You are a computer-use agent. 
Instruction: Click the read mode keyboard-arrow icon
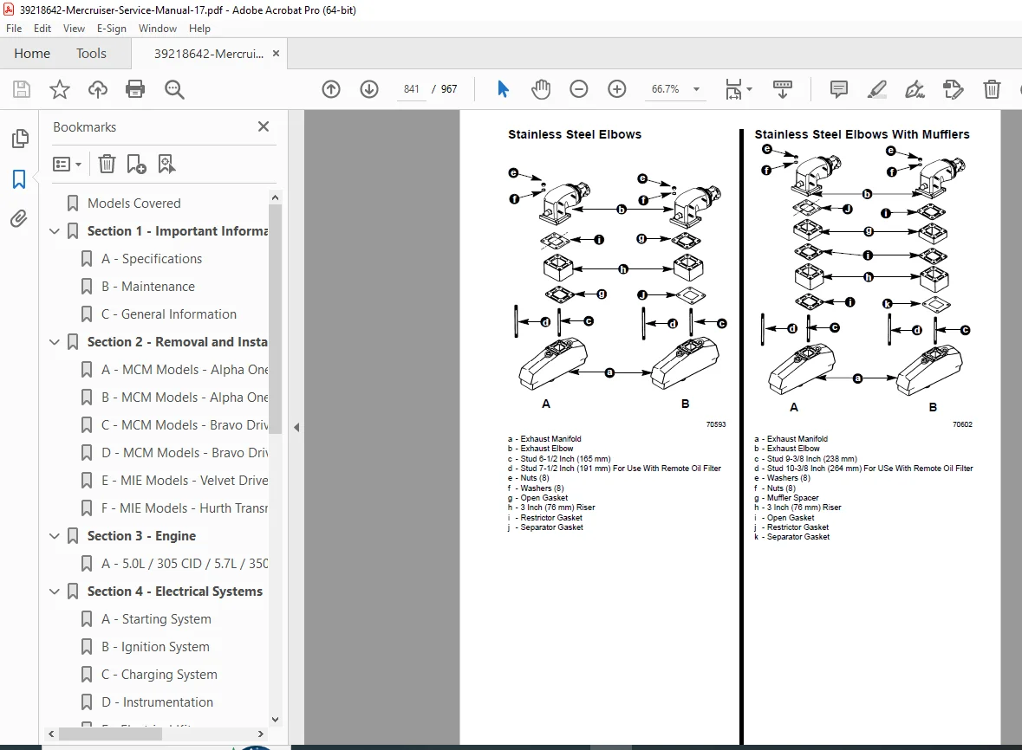coord(782,89)
